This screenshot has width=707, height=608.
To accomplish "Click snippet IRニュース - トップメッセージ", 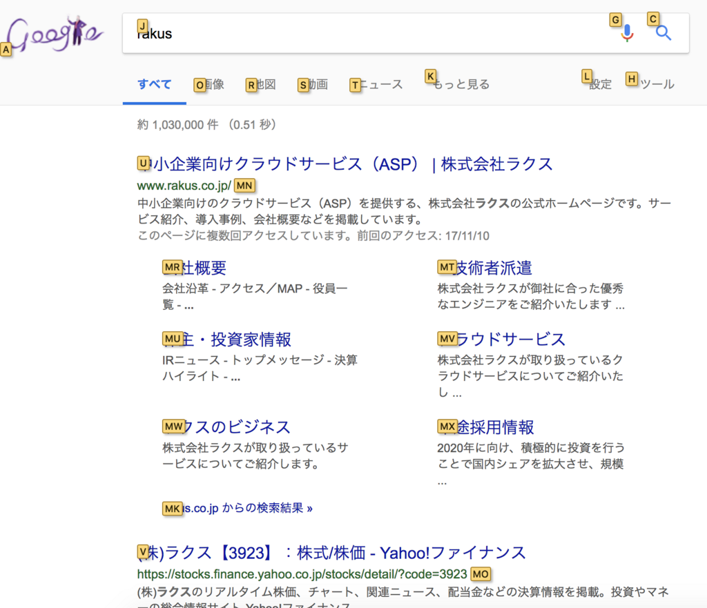I will pos(243,360).
